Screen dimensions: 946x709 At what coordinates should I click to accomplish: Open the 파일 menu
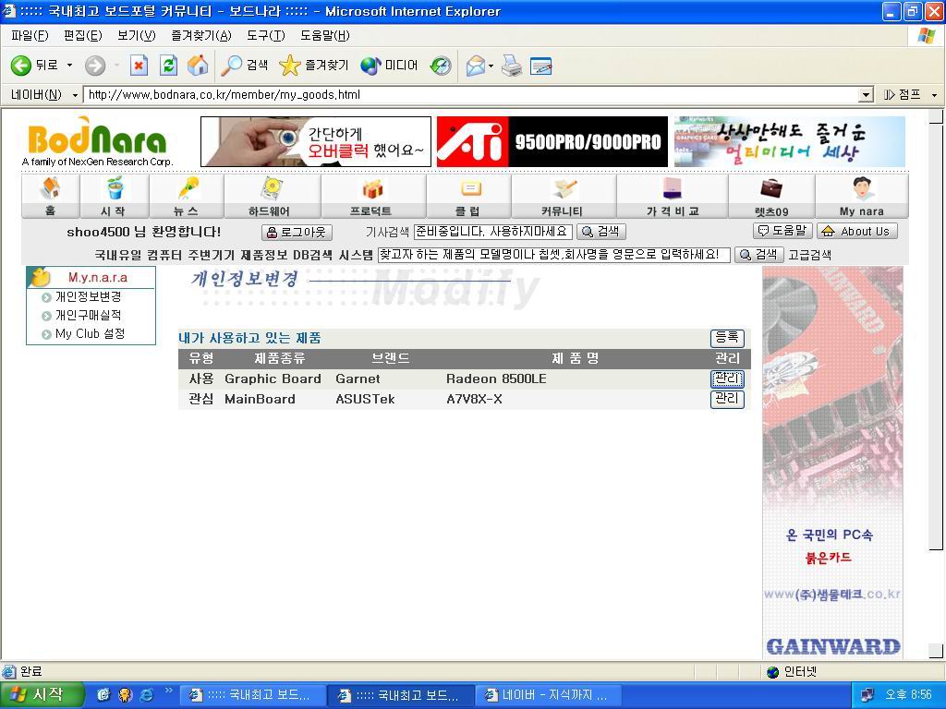[30, 36]
